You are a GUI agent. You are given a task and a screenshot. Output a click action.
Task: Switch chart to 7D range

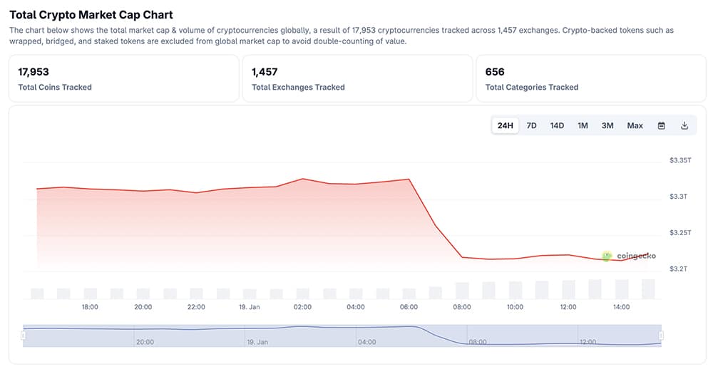tap(531, 125)
